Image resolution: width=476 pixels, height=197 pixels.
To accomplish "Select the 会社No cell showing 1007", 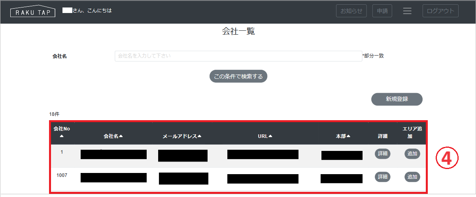I will pos(62,175).
